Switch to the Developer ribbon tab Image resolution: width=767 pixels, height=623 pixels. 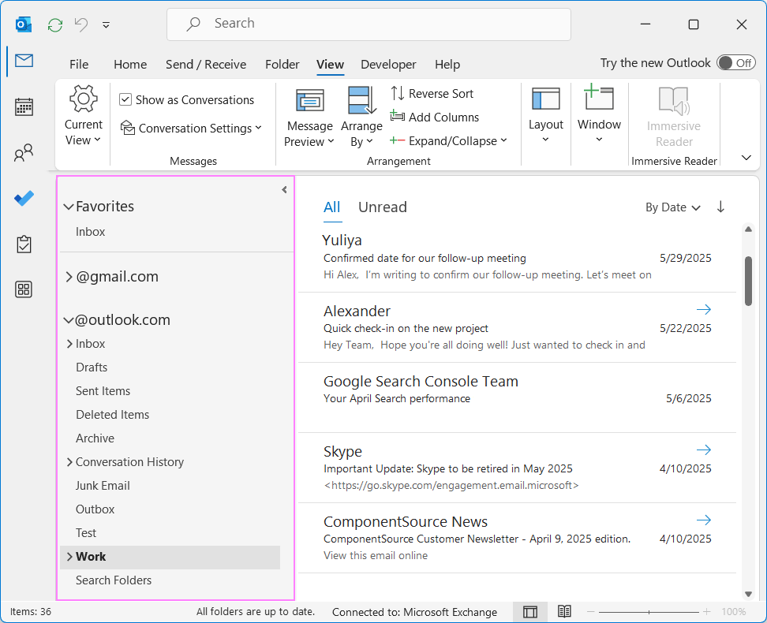point(388,65)
